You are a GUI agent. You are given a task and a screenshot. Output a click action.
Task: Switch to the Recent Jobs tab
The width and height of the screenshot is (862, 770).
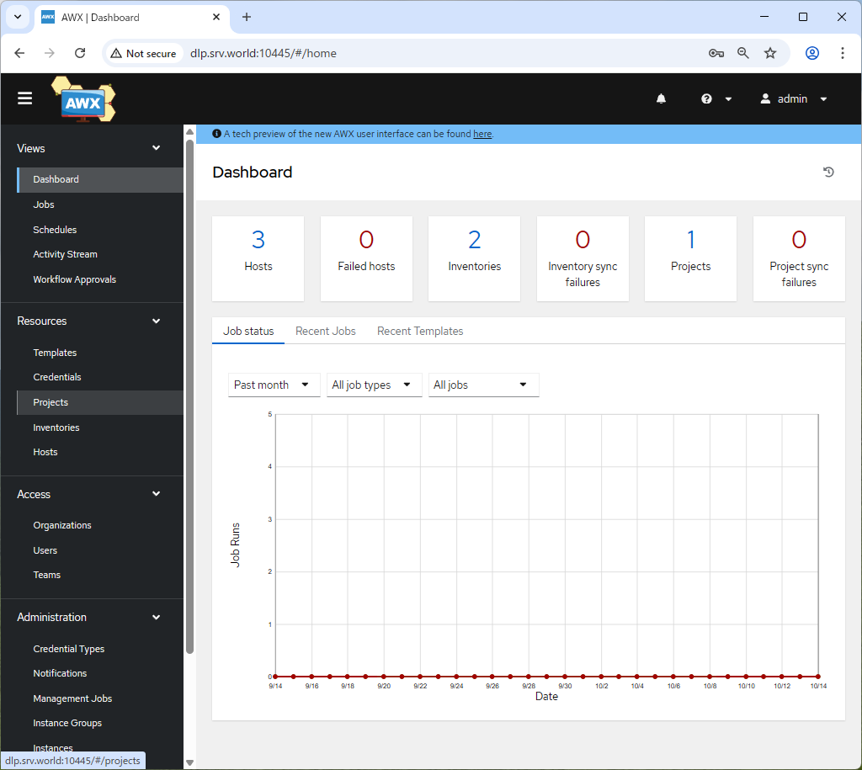325,331
